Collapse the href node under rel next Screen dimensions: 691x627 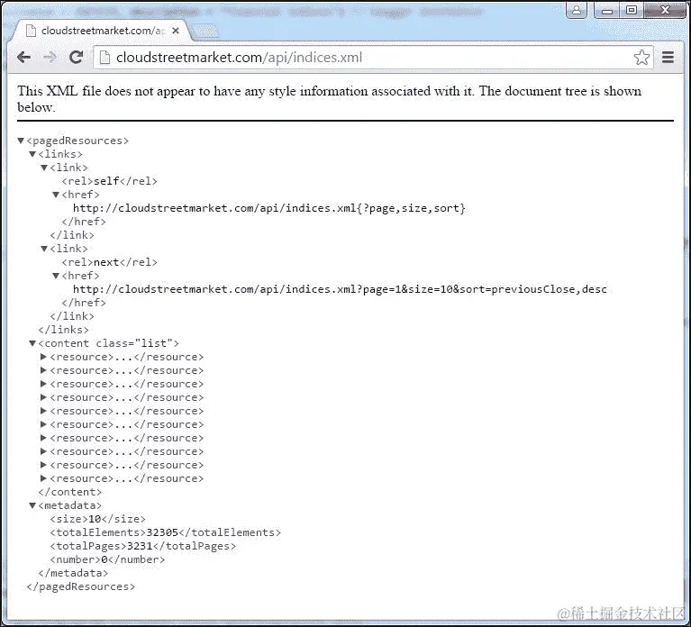56,276
